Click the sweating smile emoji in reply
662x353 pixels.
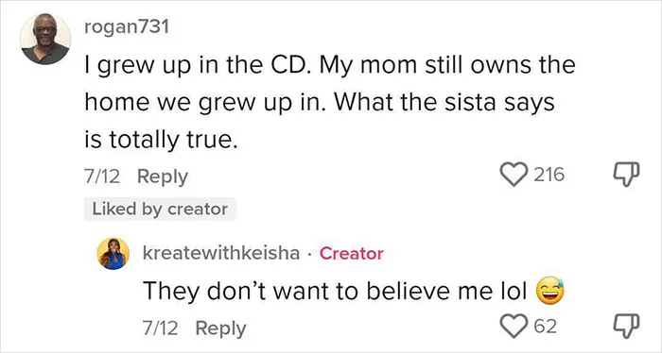point(550,292)
